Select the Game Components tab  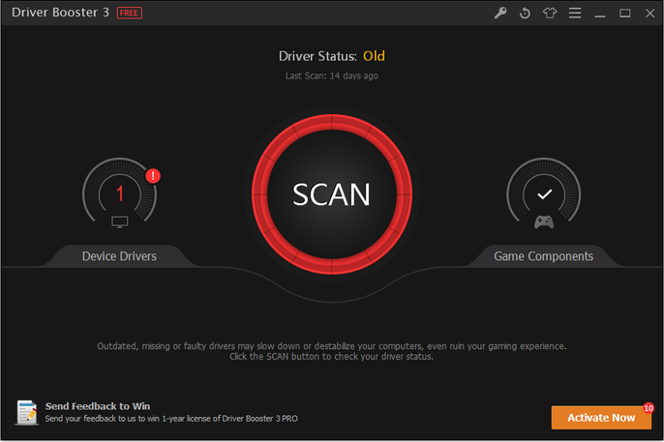pyautogui.click(x=543, y=256)
